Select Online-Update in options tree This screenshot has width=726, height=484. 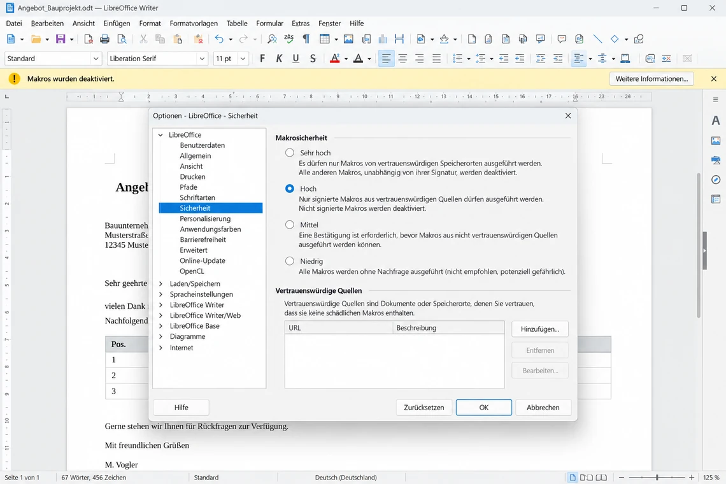coord(203,260)
